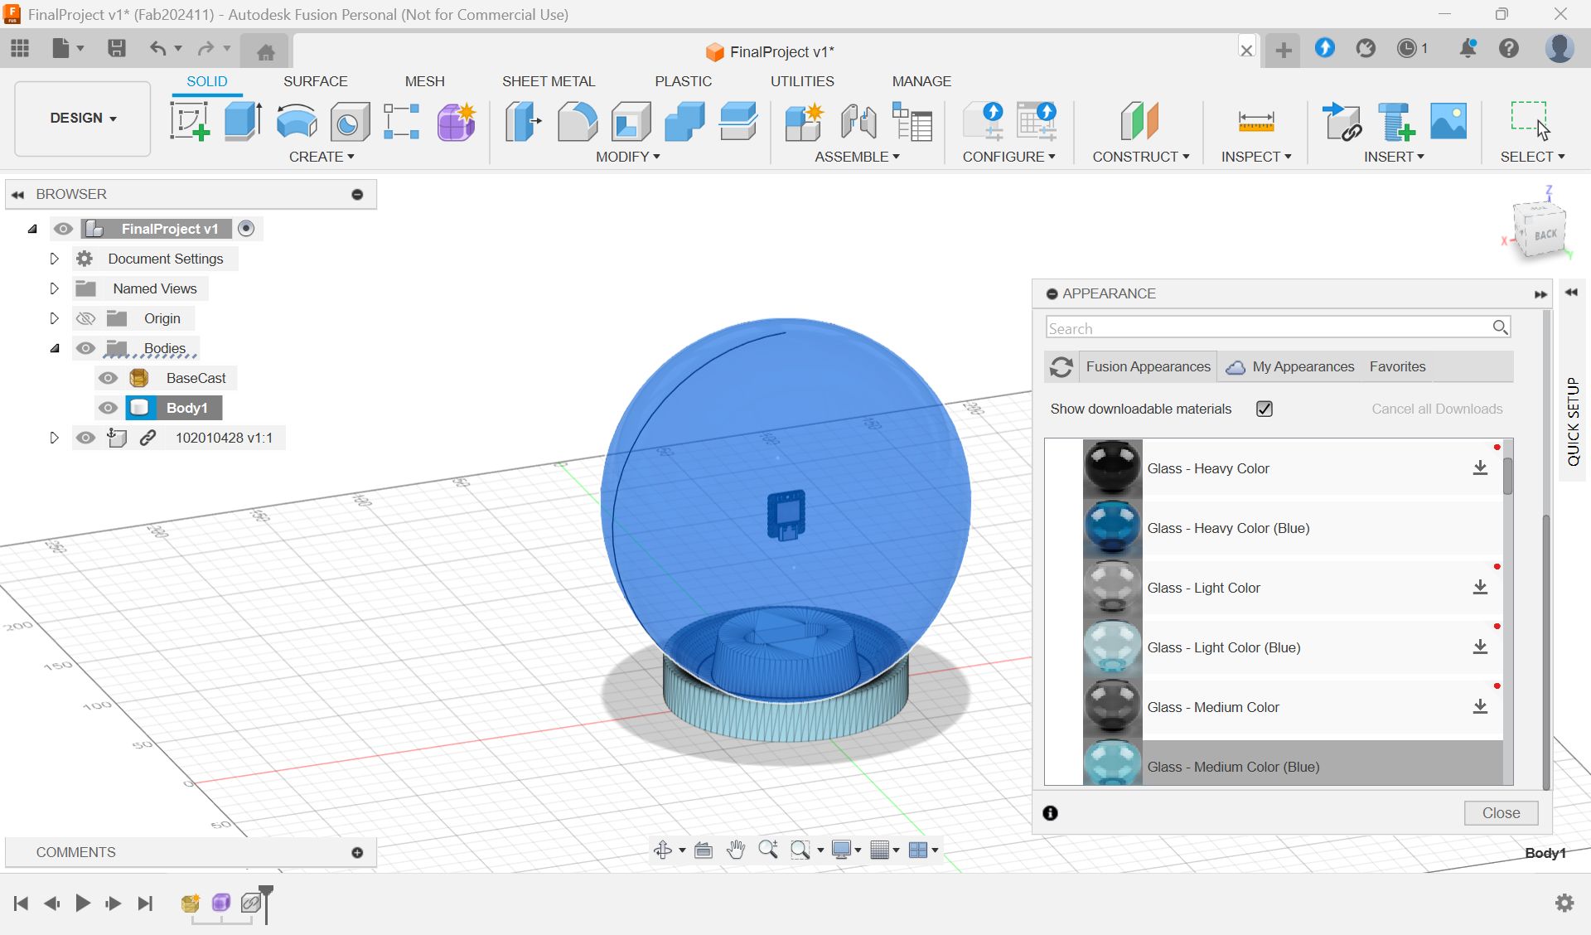The width and height of the screenshot is (1591, 935).
Task: Download Glass - Light Color (Blue) material
Action: pos(1480,647)
